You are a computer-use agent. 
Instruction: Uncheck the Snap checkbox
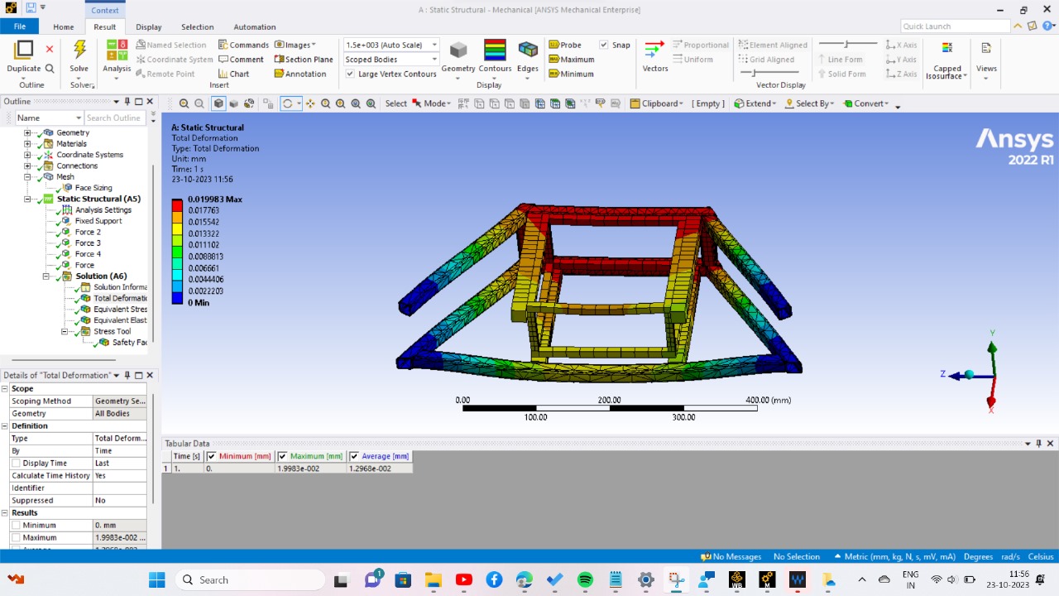(604, 45)
